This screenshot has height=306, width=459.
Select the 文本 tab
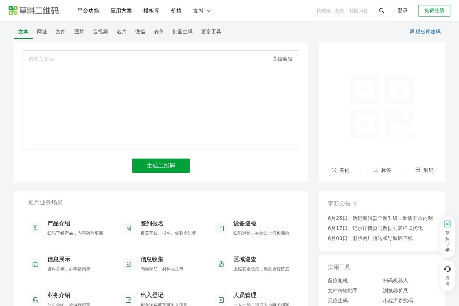[x=23, y=32]
